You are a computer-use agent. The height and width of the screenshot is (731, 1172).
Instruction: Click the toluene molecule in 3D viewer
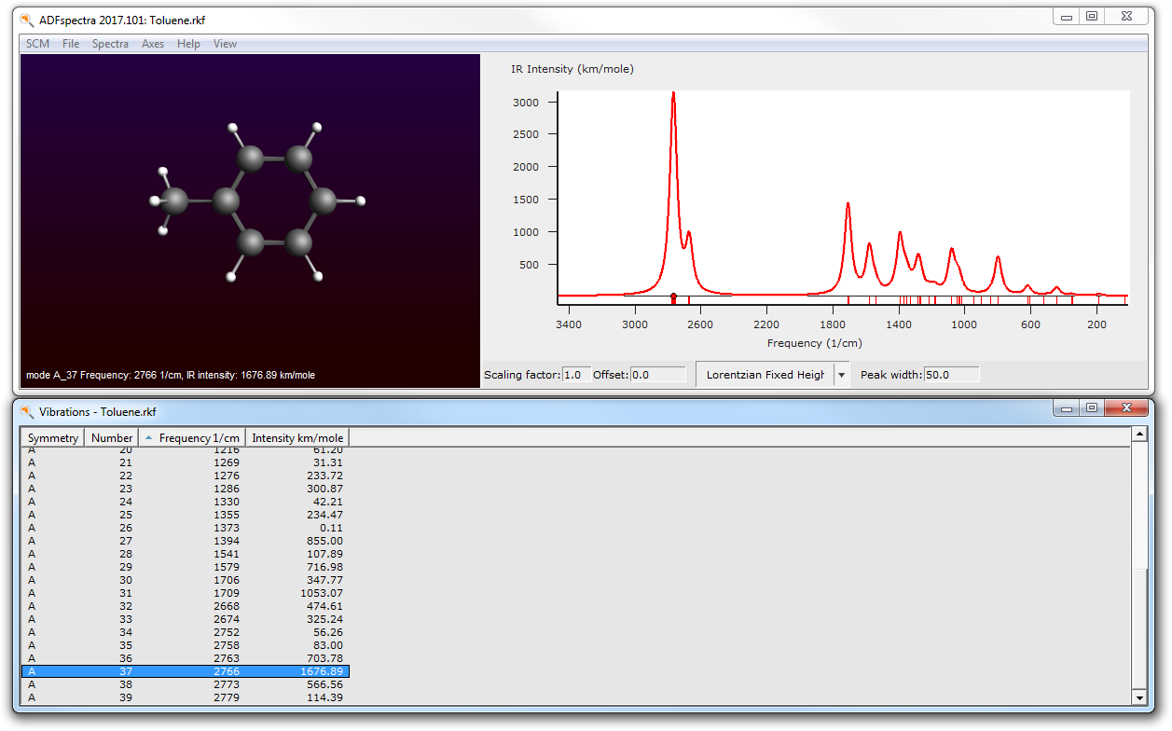point(257,200)
